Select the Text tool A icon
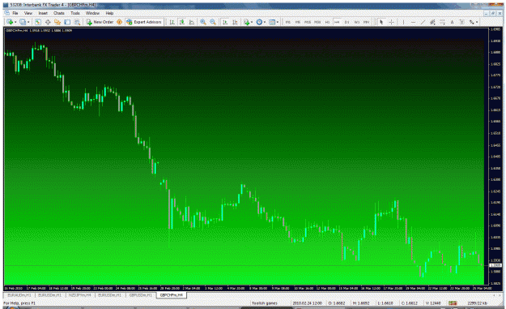 pos(452,22)
